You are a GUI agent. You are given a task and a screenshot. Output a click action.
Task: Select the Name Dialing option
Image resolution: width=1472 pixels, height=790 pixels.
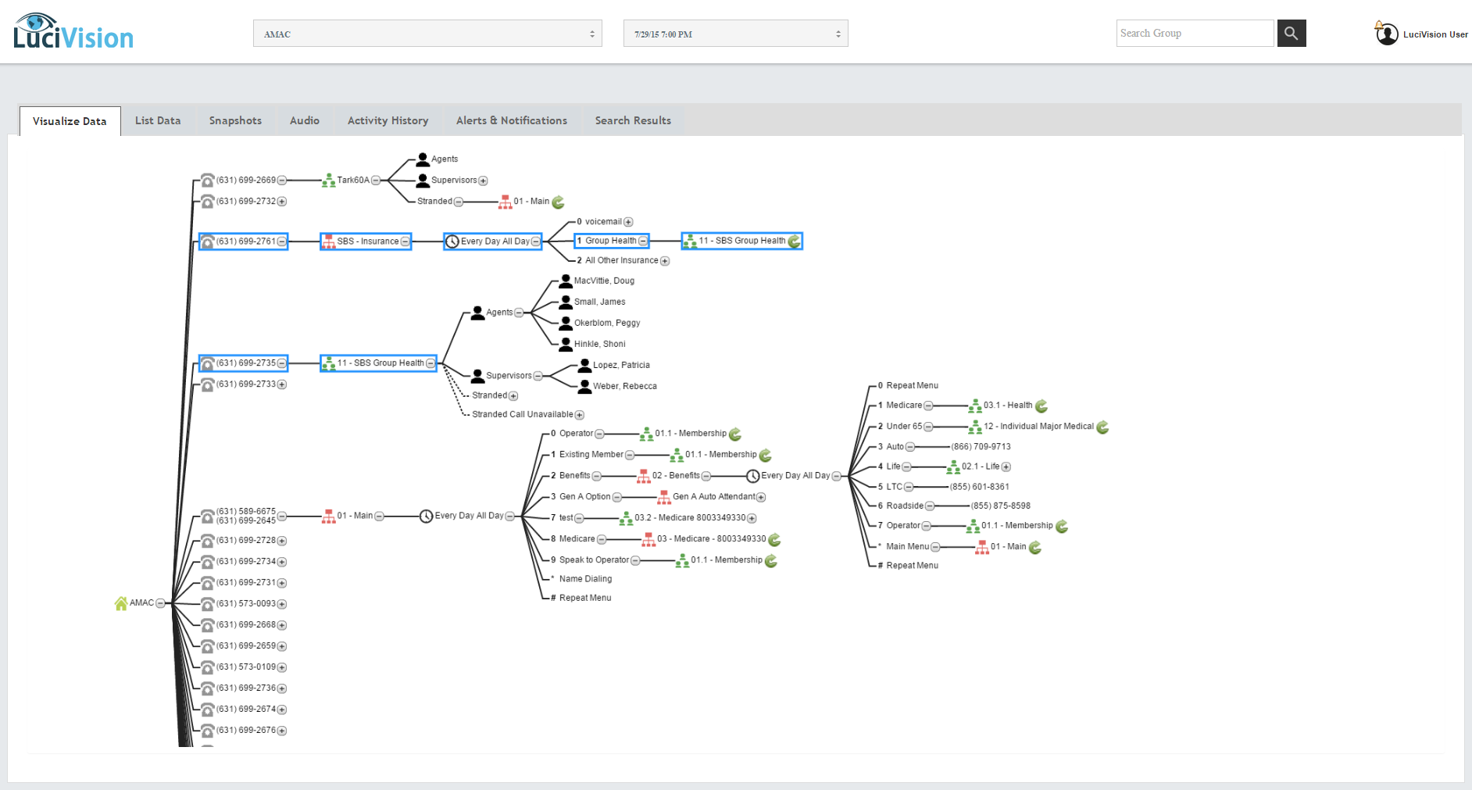pyautogui.click(x=585, y=579)
